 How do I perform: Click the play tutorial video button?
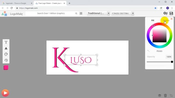[5, 93]
